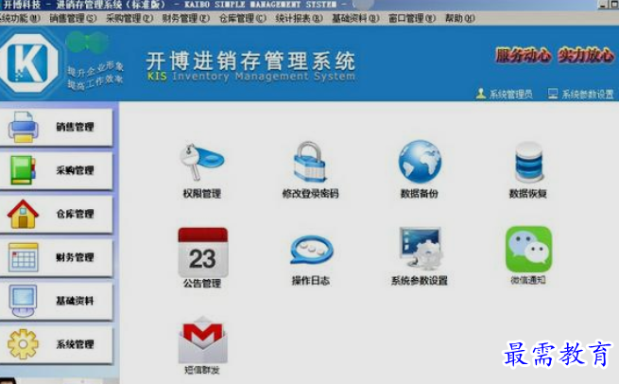
Task: Open the 销售管理(S) menu
Action: (x=73, y=18)
